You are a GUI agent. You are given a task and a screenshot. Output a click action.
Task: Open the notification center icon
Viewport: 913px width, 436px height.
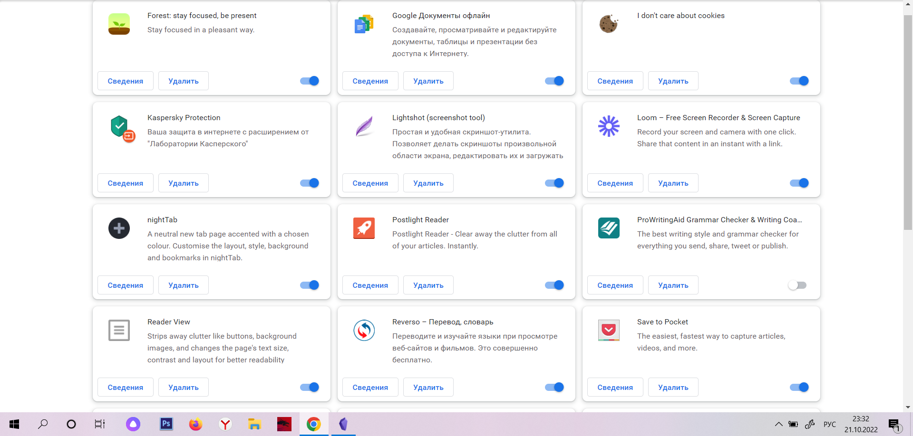point(895,425)
